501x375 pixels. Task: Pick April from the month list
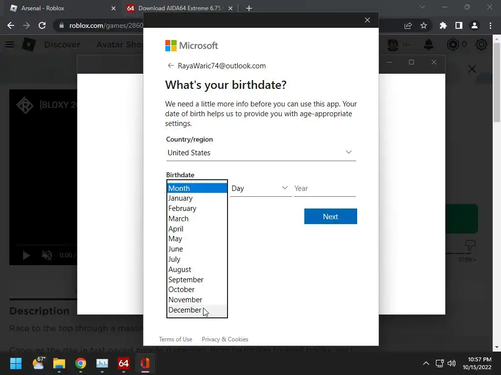coord(197,229)
